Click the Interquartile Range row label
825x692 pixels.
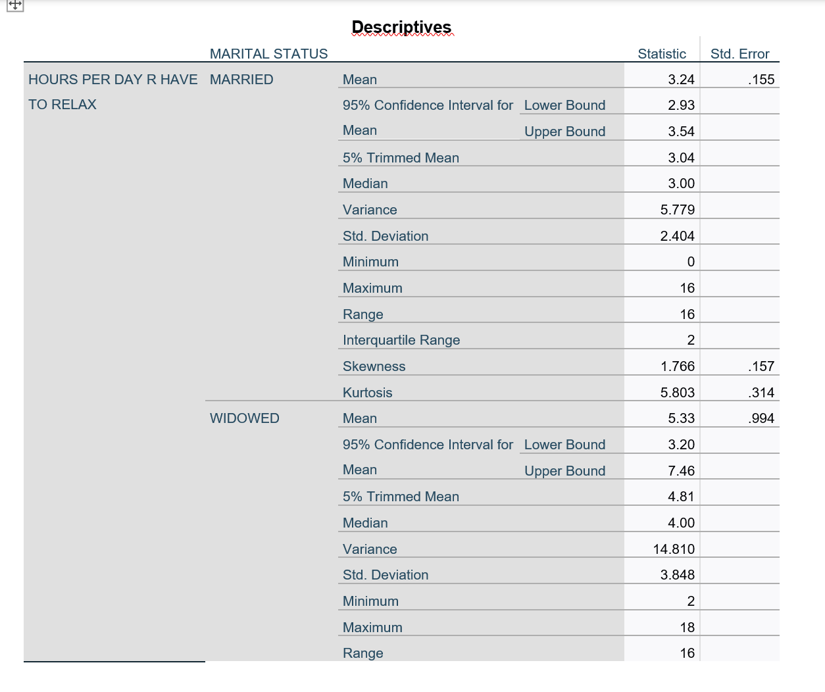click(x=401, y=340)
